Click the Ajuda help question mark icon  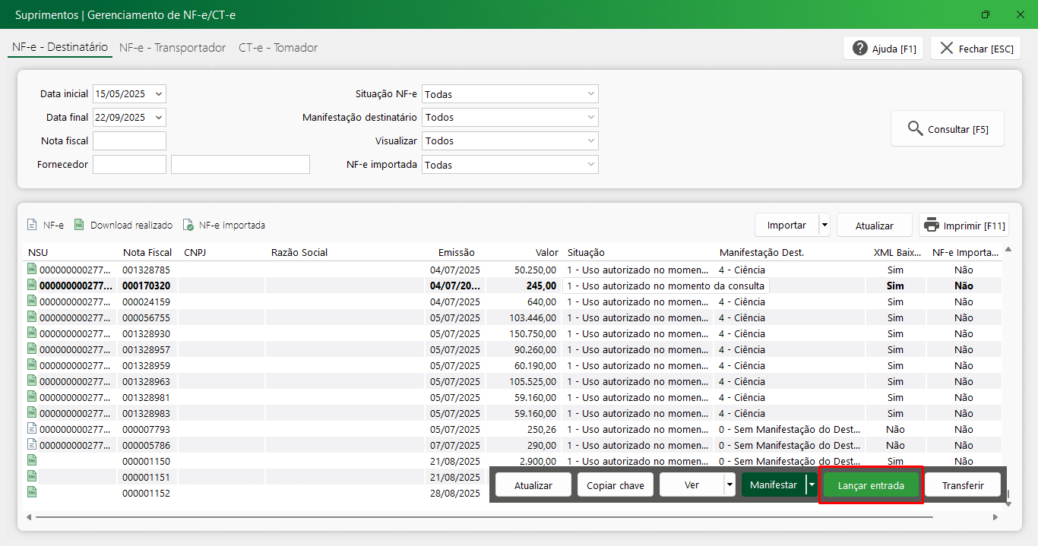[x=860, y=49]
